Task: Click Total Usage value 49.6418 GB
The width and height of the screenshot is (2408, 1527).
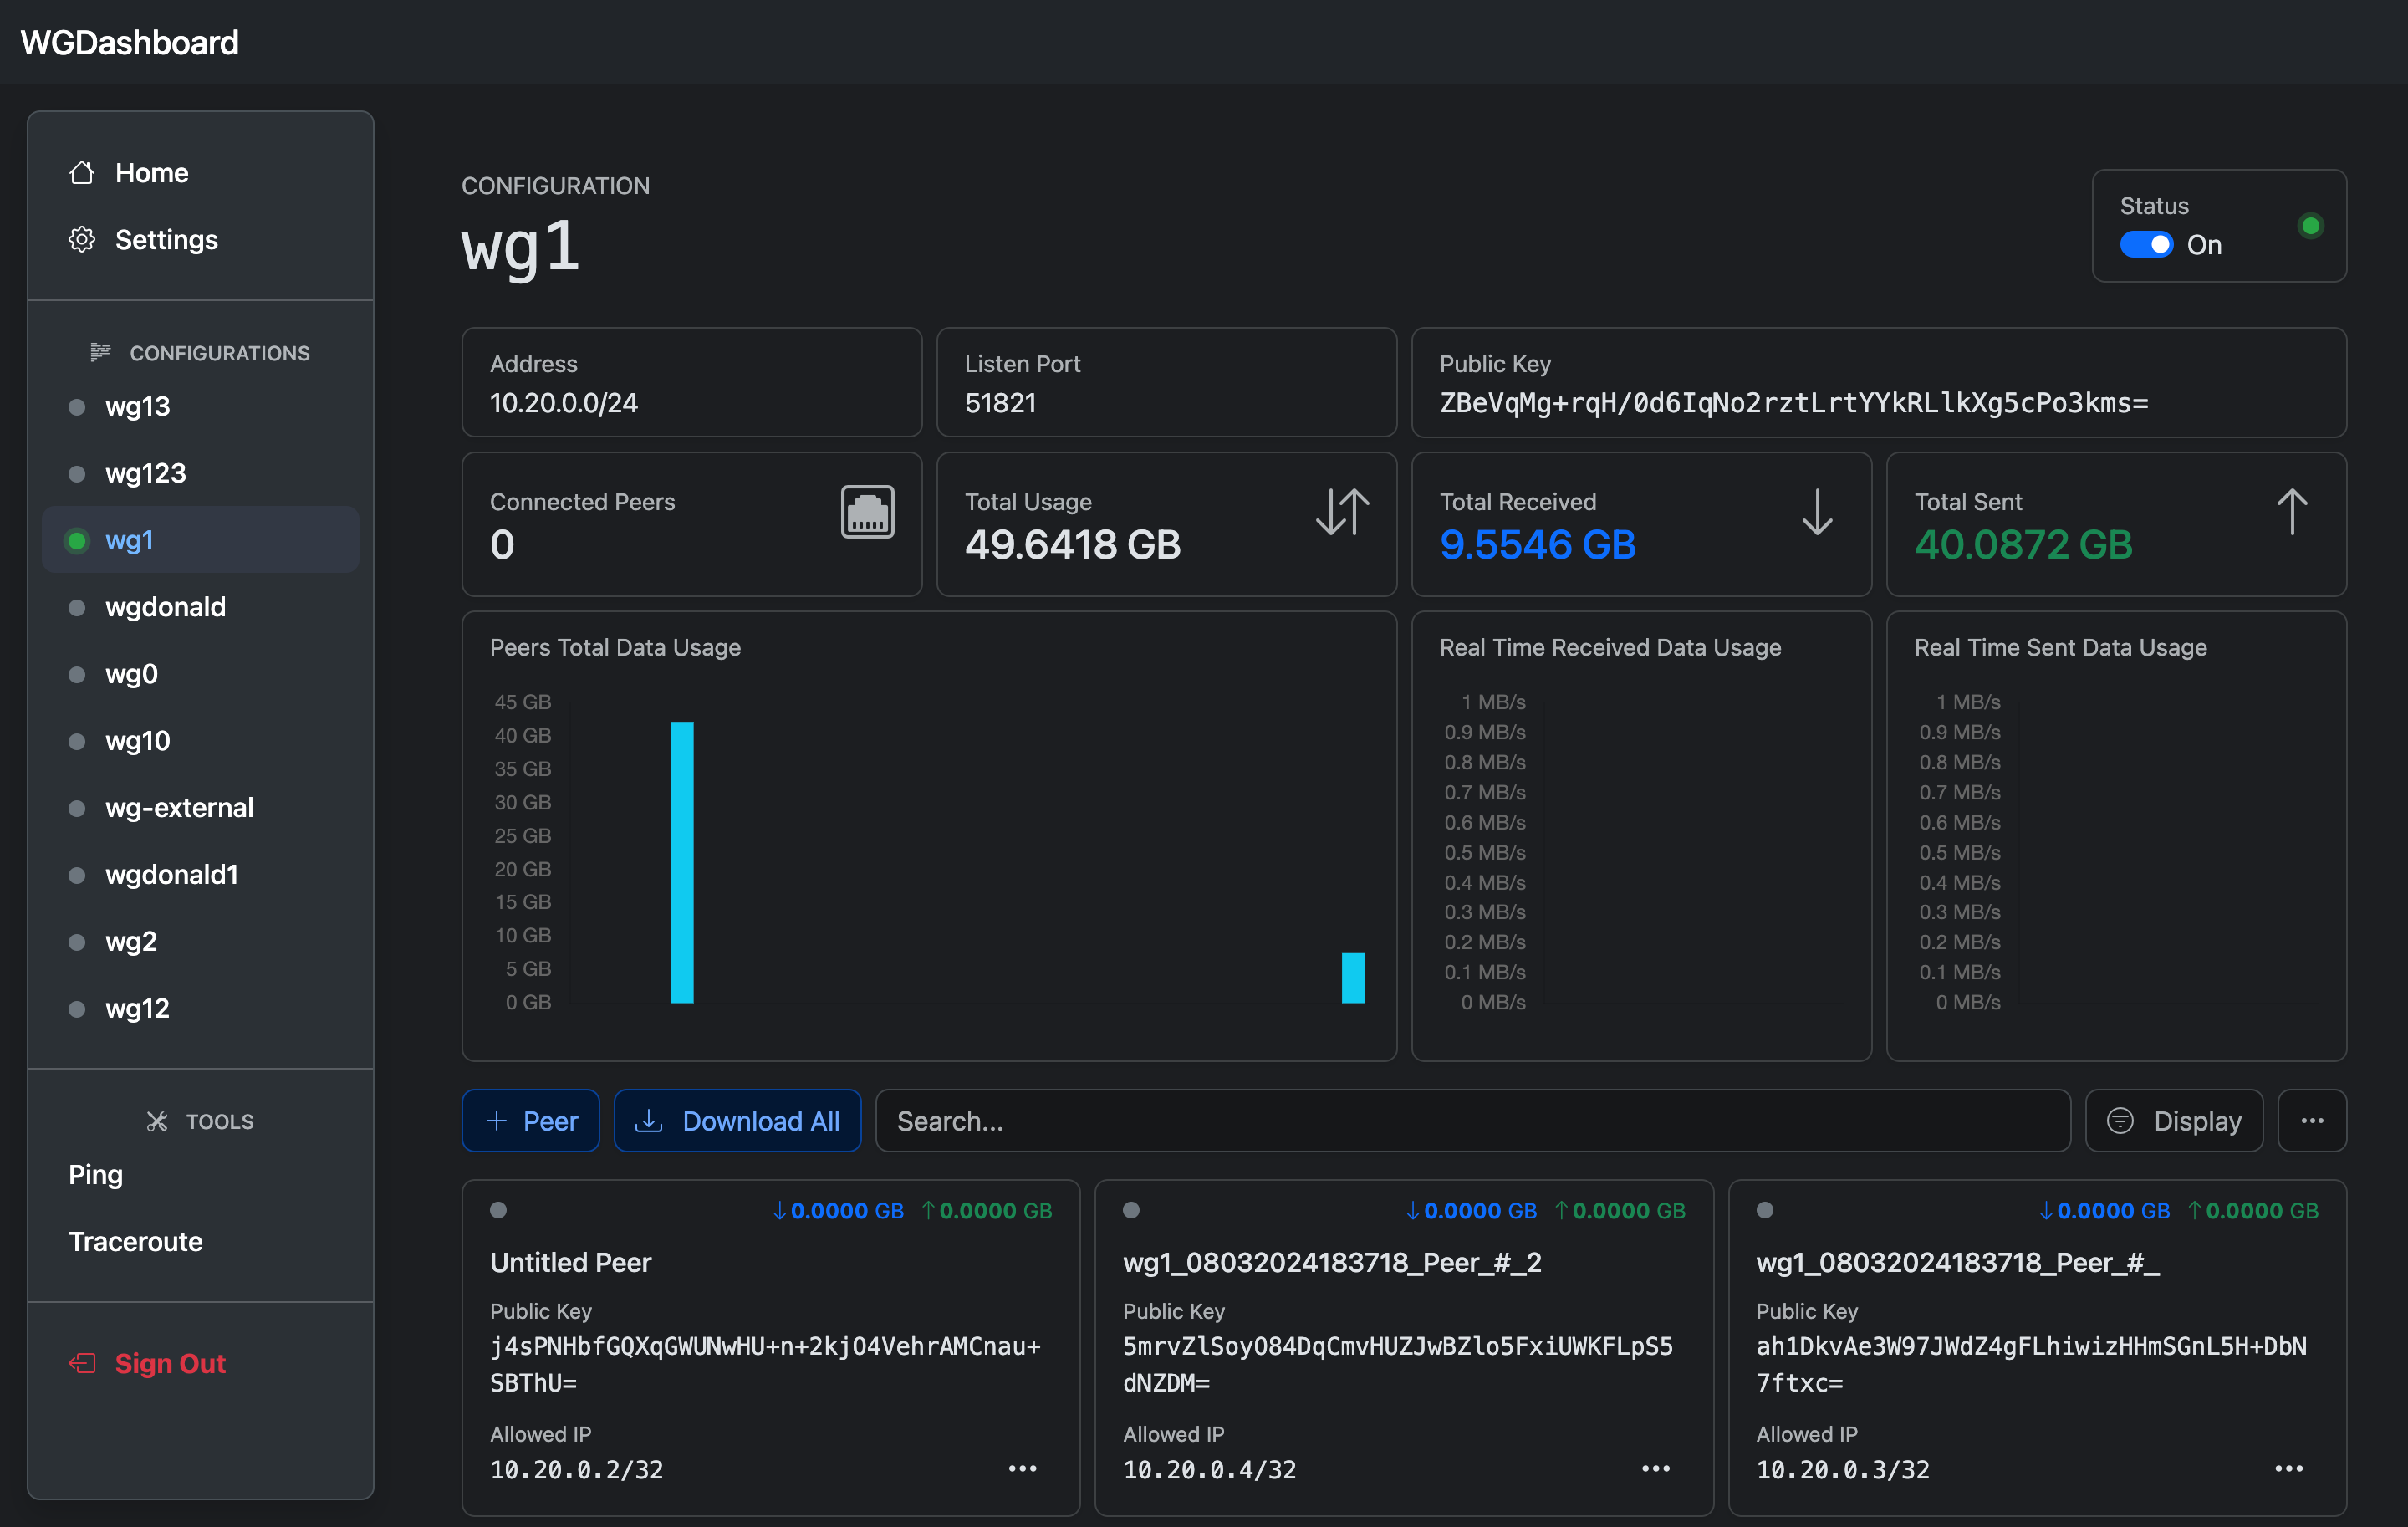Action: point(1073,545)
